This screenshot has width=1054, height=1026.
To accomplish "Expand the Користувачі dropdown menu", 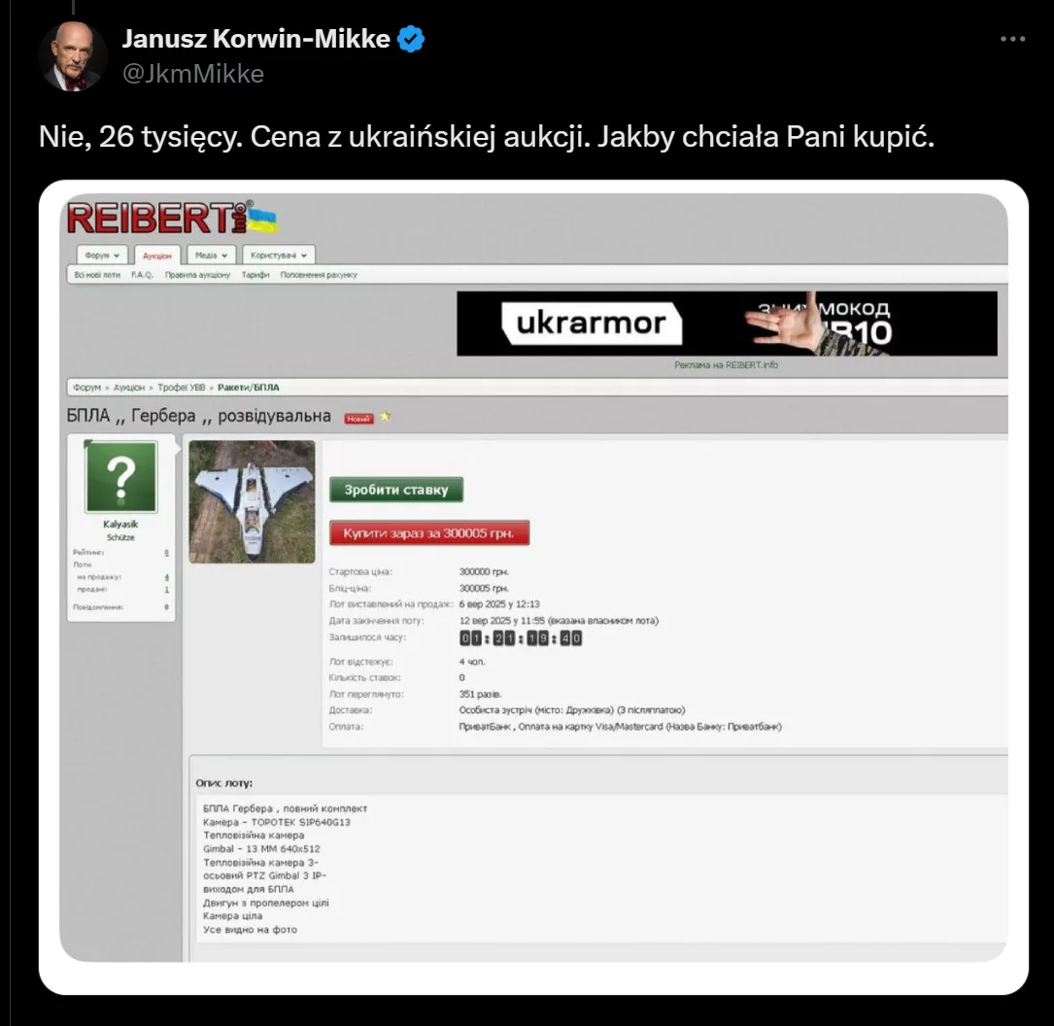I will click(x=278, y=256).
